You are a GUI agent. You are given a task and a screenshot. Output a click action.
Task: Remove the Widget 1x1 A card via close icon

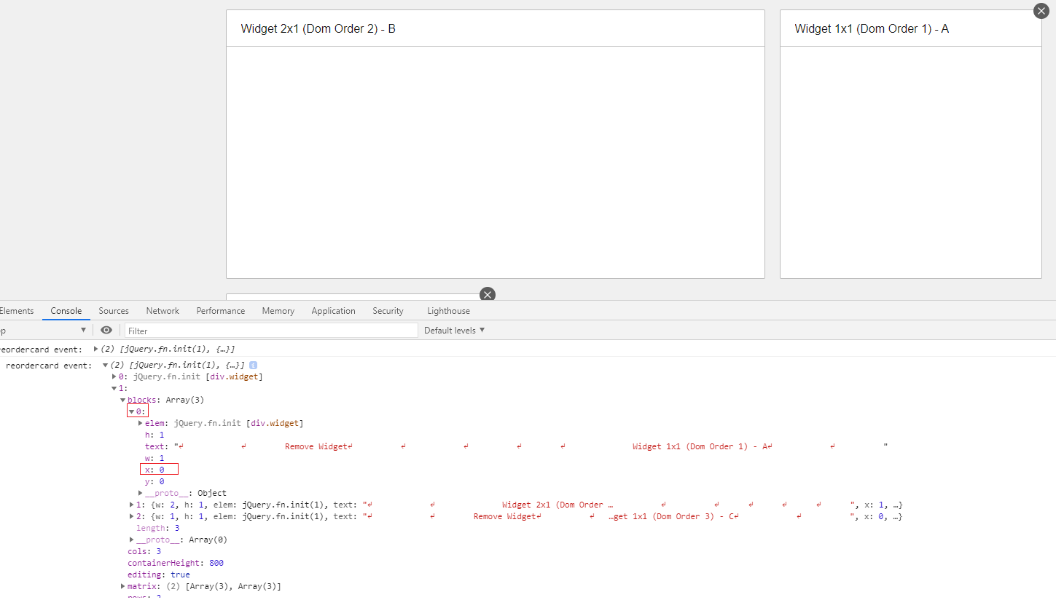coord(1041,11)
